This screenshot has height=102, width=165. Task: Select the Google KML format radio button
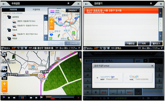(x=127, y=78)
